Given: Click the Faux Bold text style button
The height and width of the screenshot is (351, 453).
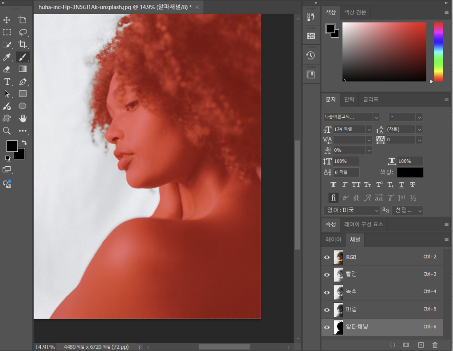Looking at the screenshot, I should click(x=333, y=185).
